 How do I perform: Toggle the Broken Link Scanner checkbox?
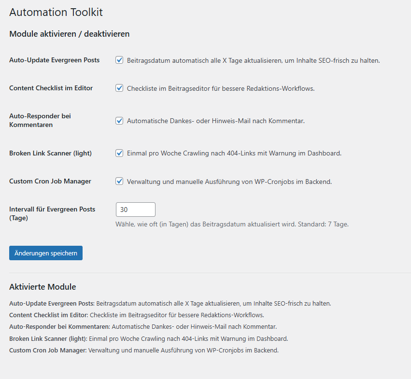pos(119,153)
